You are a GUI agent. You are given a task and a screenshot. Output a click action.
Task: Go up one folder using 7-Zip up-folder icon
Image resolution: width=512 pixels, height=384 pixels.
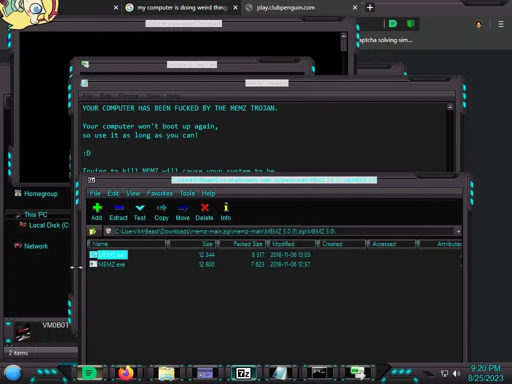tap(92, 231)
